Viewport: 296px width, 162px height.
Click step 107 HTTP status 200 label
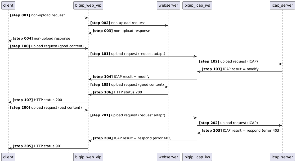click(37, 100)
